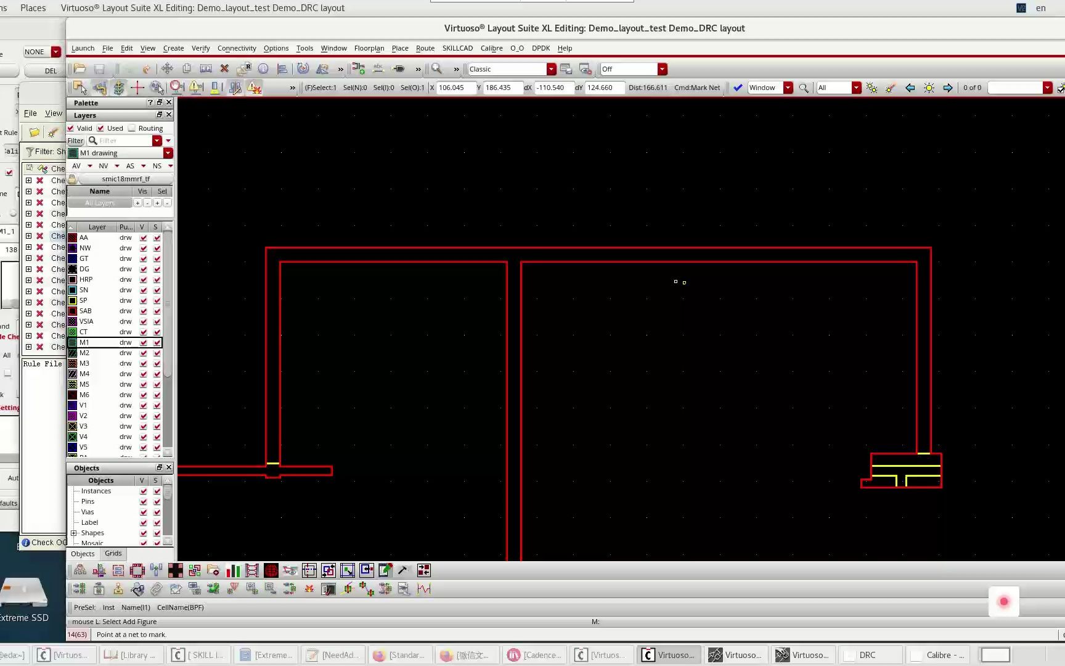Screen dimensions: 1065x666
Task: Open the All dropdown in search toolbar
Action: [857, 88]
